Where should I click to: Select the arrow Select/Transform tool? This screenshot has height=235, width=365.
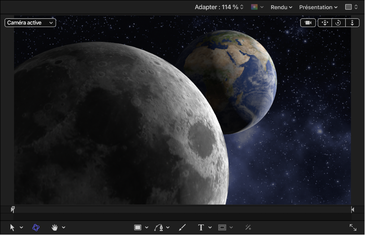(13, 227)
